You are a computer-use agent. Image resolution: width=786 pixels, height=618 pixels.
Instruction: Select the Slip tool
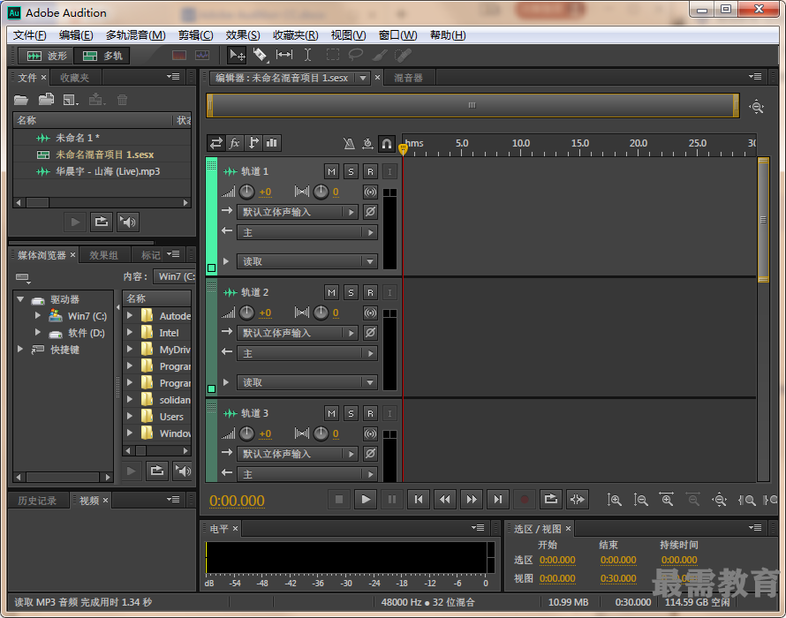click(x=284, y=55)
